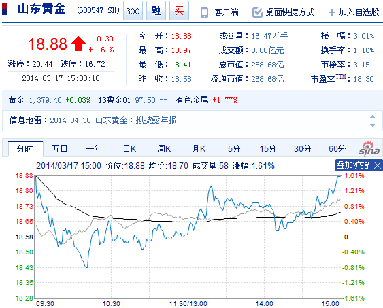The image size is (383, 308).
Task: Click the 14:00 time axis label
Action: tap(264, 304)
